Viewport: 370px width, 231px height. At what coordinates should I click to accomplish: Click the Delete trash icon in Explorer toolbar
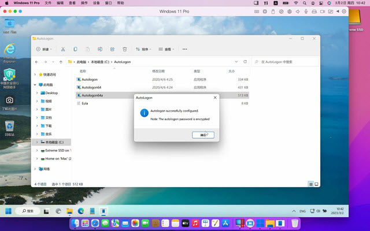(x=125, y=49)
